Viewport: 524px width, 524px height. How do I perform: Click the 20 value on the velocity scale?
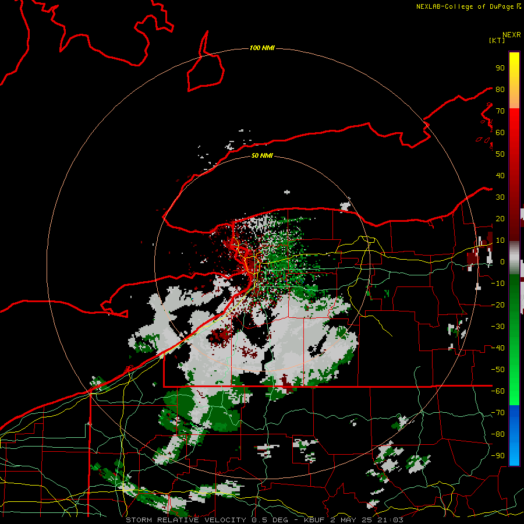pyautogui.click(x=500, y=218)
